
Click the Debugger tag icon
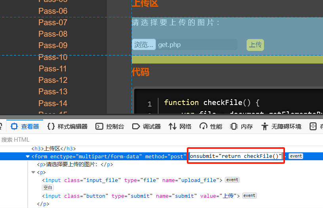(x=136, y=126)
